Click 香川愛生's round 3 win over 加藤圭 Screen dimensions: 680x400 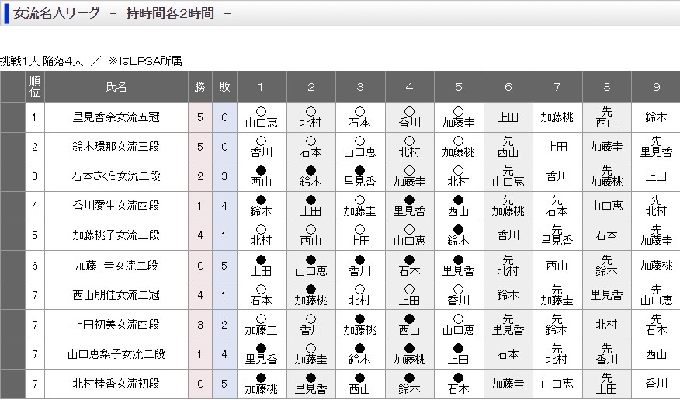(360, 206)
